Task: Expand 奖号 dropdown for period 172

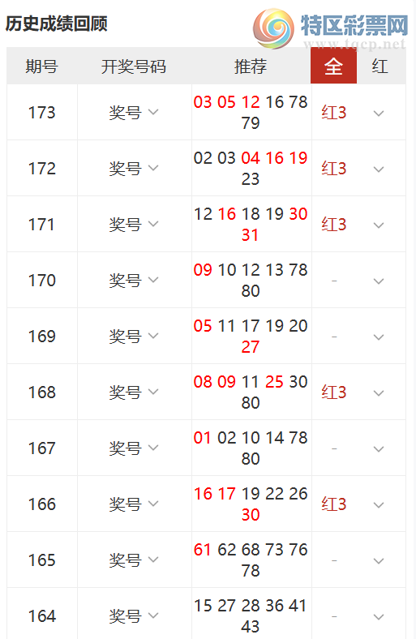Action: (x=134, y=168)
